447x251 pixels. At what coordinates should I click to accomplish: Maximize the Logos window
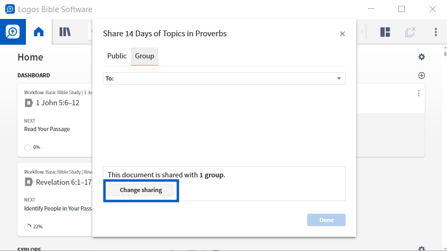[402, 9]
